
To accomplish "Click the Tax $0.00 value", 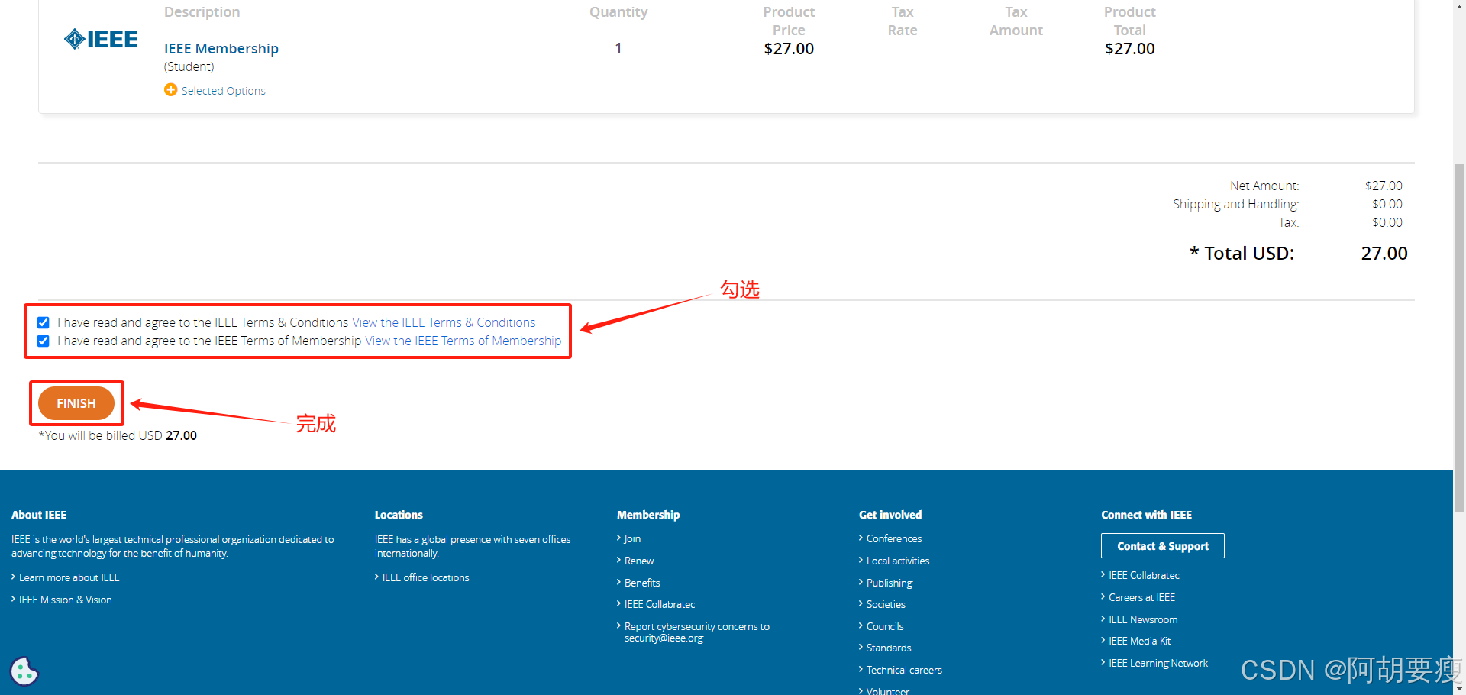I will [x=1387, y=222].
